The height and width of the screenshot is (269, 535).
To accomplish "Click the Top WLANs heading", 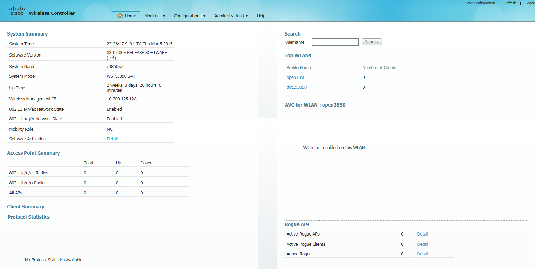I will (298, 55).
